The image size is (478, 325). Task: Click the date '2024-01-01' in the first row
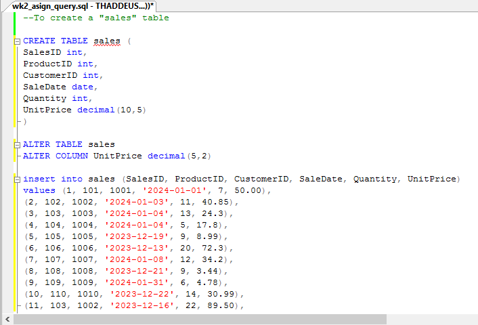175,190
